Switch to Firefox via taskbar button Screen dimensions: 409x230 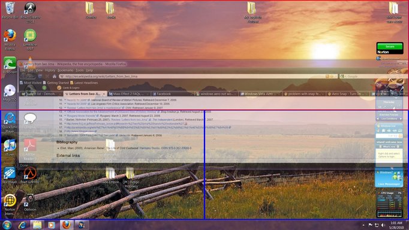point(67,225)
